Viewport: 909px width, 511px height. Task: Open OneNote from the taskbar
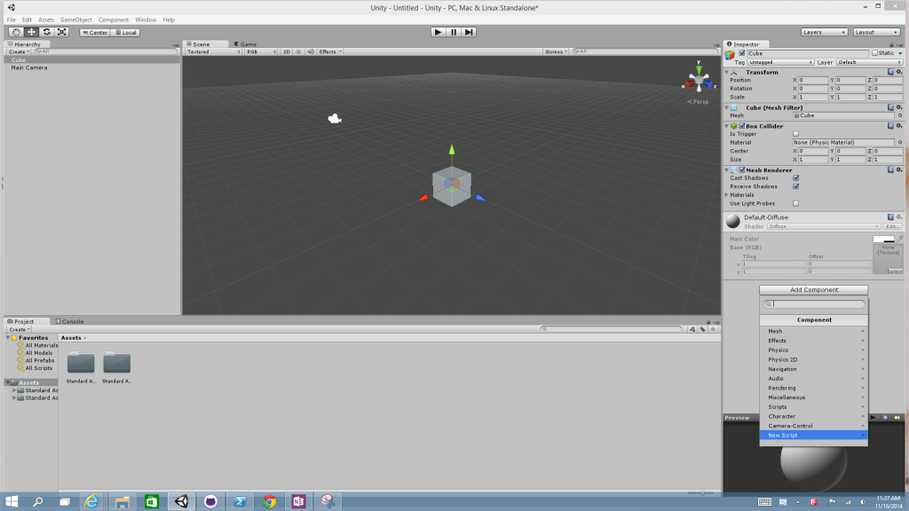pos(298,502)
